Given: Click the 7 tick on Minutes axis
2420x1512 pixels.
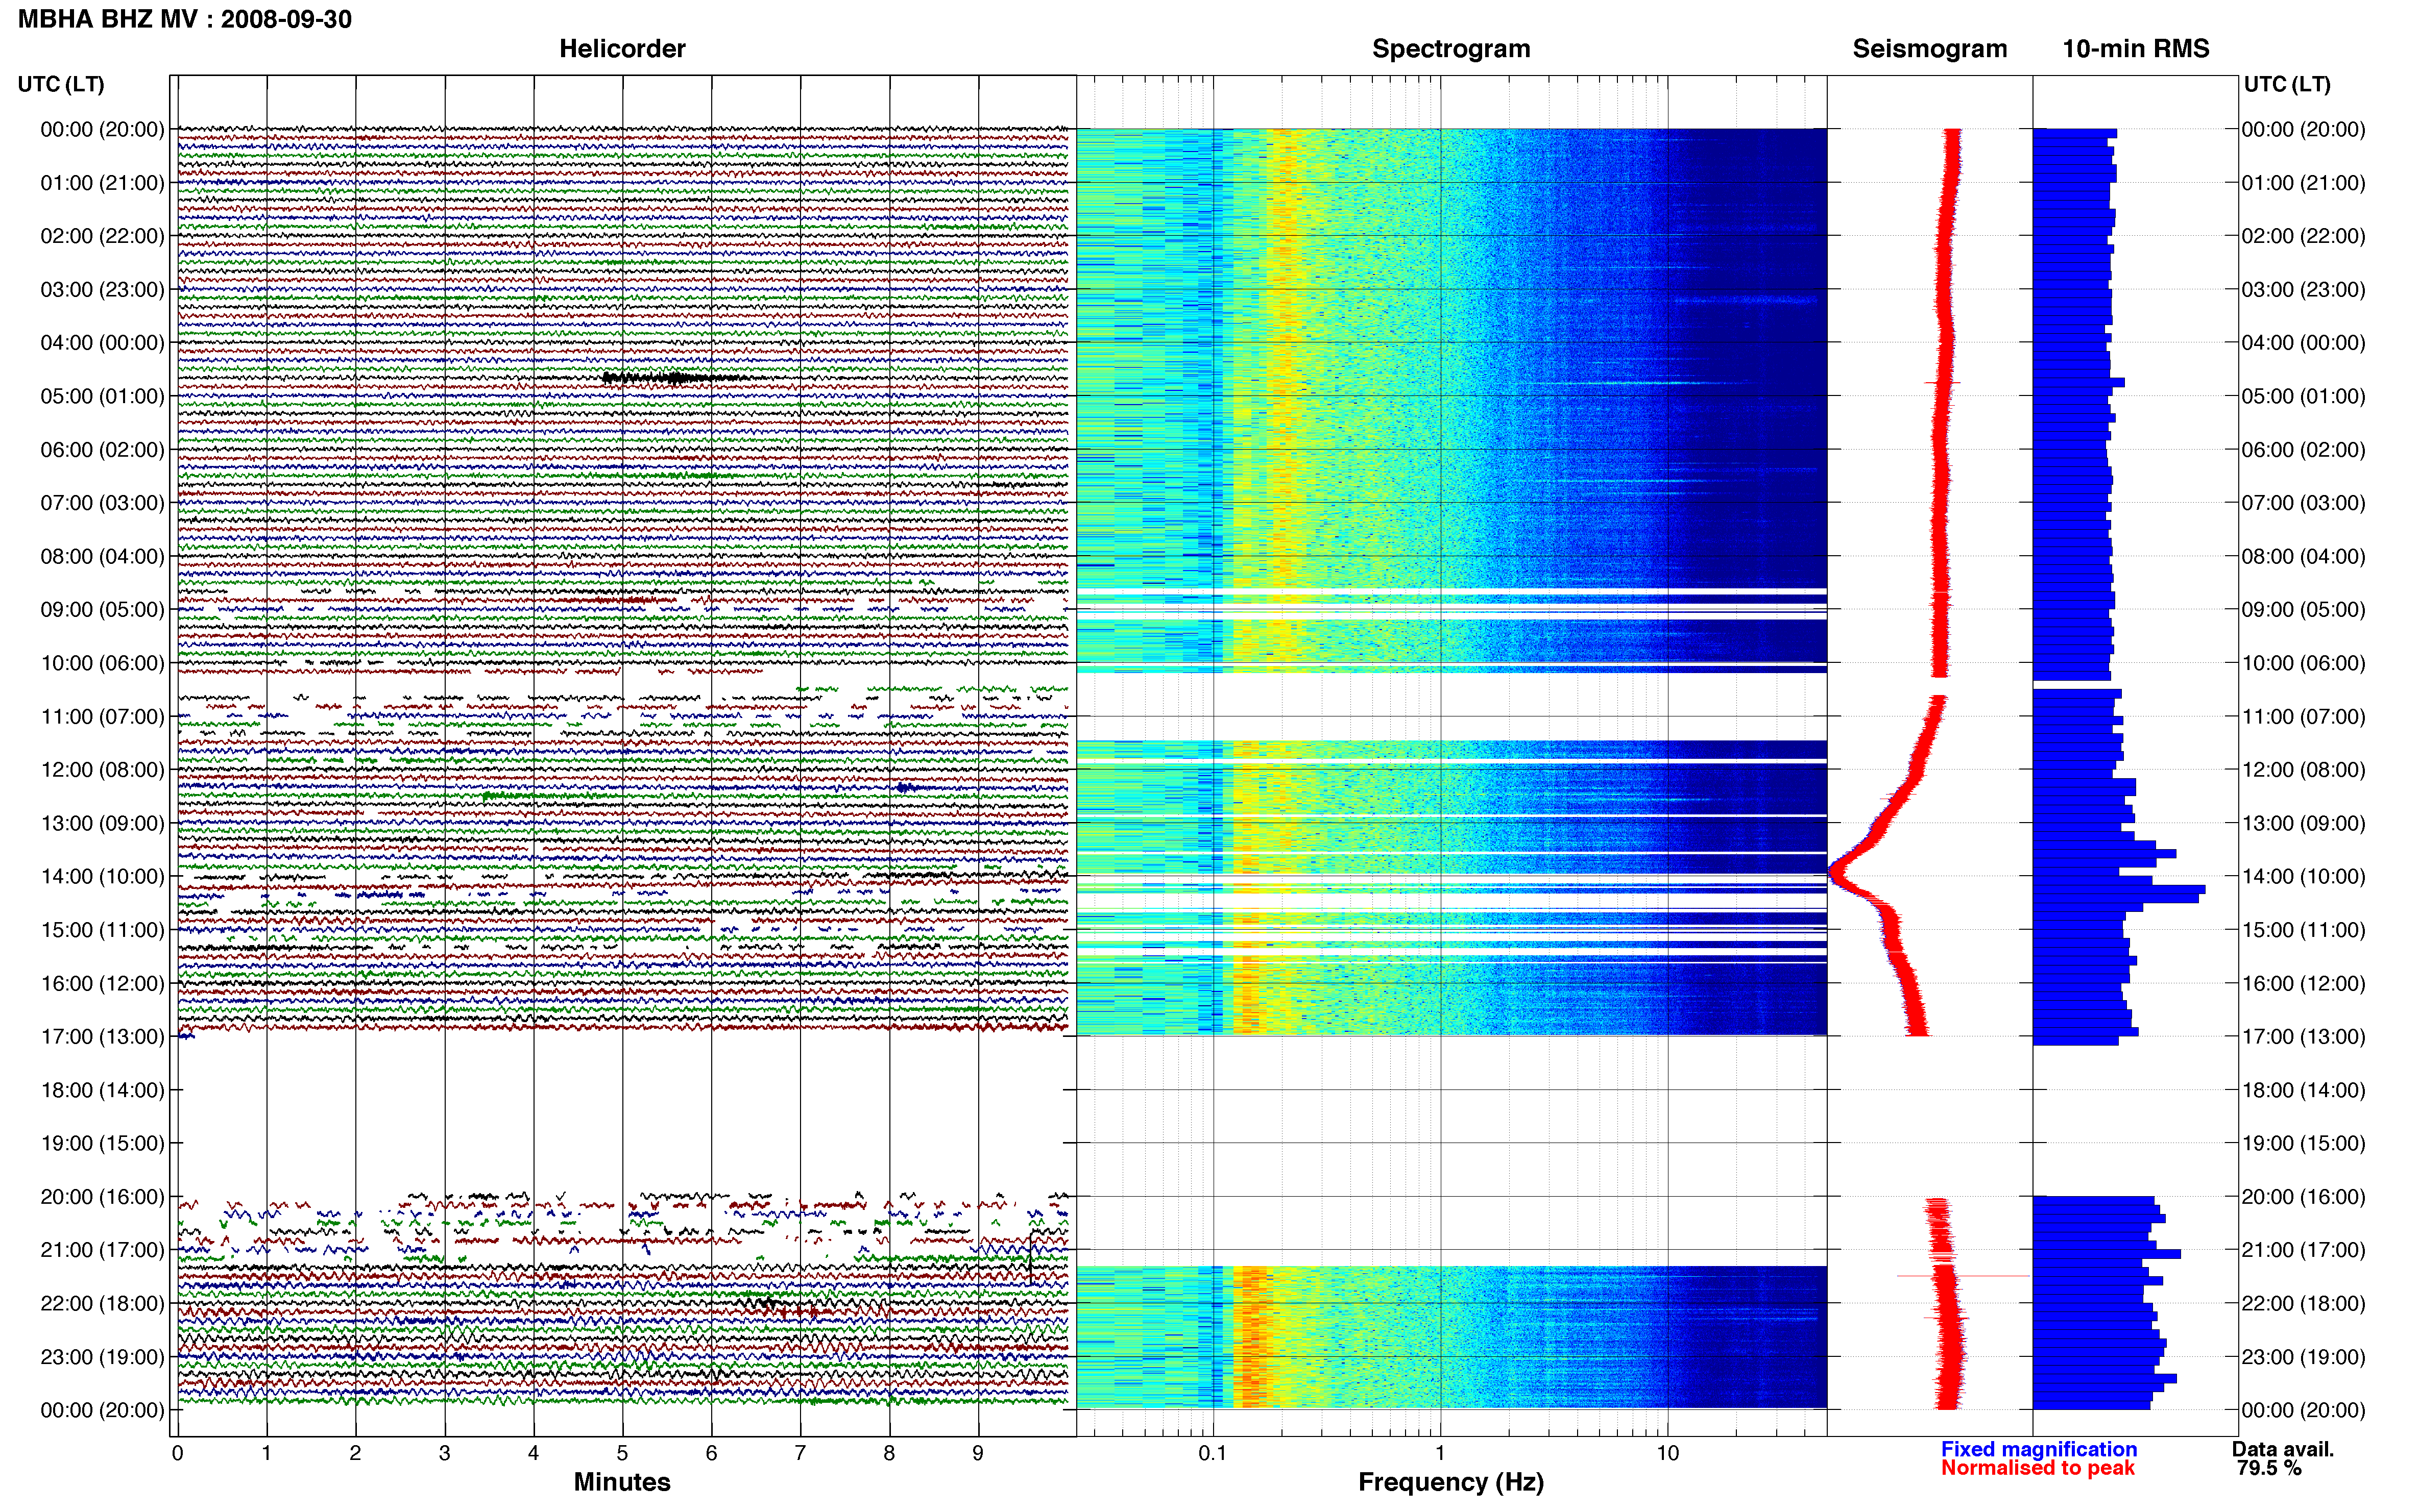Looking at the screenshot, I should (x=801, y=1453).
